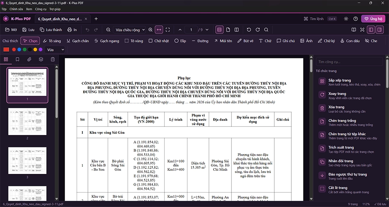Pick the blue color dot
The image size is (389, 207).
(x=19, y=50)
